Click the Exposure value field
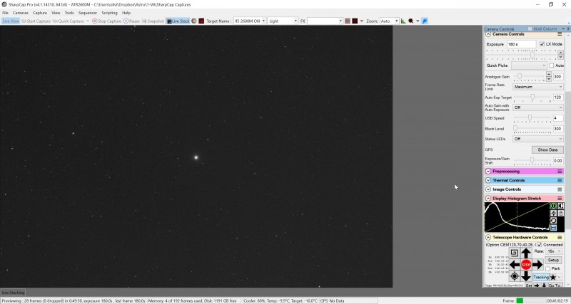The width and height of the screenshot is (571, 304). pyautogui.click(x=522, y=44)
